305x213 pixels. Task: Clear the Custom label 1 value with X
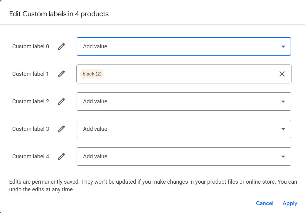[282, 74]
